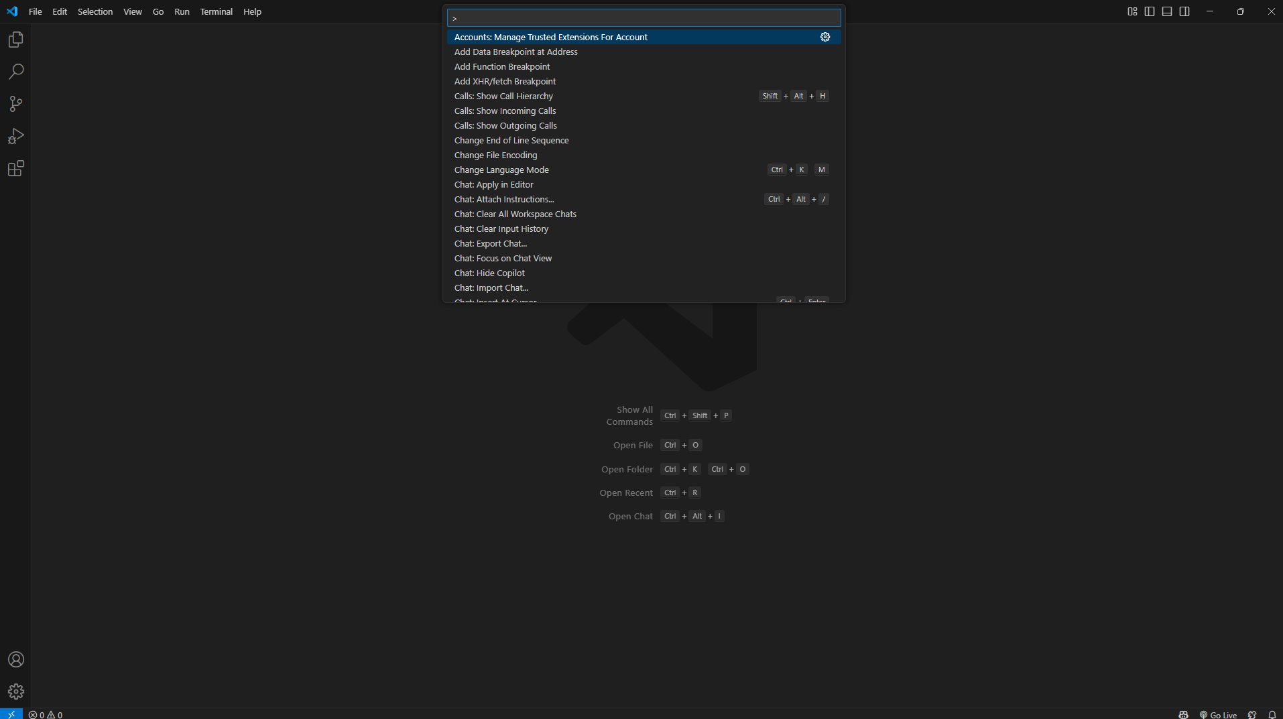
Task: Select Chat: Clear All Workspace Chats command
Action: [644, 214]
